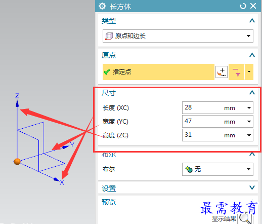Click the 高度 (ZC) label

coord(115,135)
